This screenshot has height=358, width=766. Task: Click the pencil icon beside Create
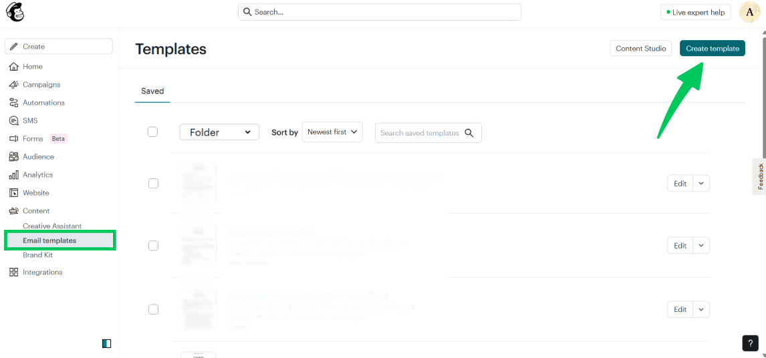point(13,46)
